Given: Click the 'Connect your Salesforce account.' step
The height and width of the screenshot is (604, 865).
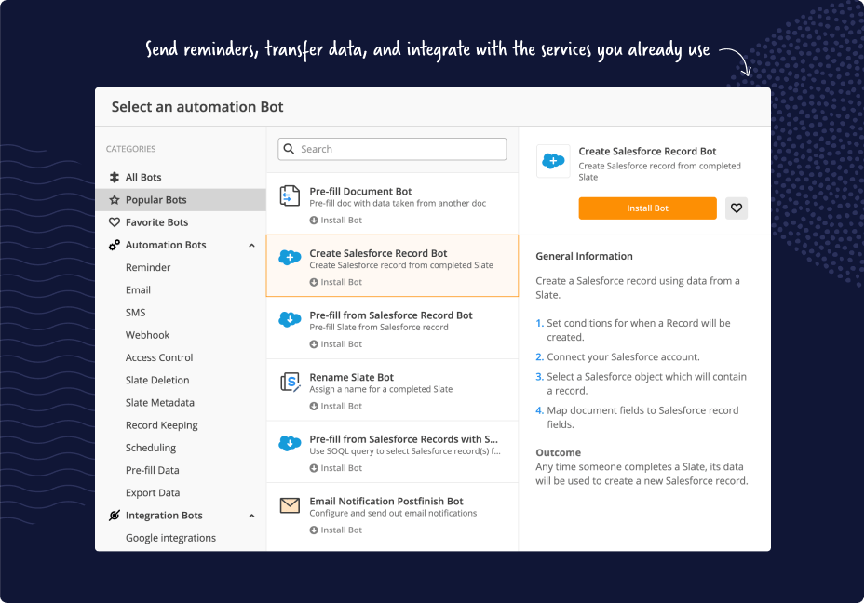Looking at the screenshot, I should tap(623, 356).
